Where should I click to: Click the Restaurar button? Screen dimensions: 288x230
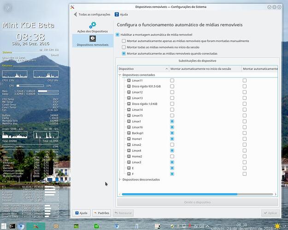(x=123, y=213)
